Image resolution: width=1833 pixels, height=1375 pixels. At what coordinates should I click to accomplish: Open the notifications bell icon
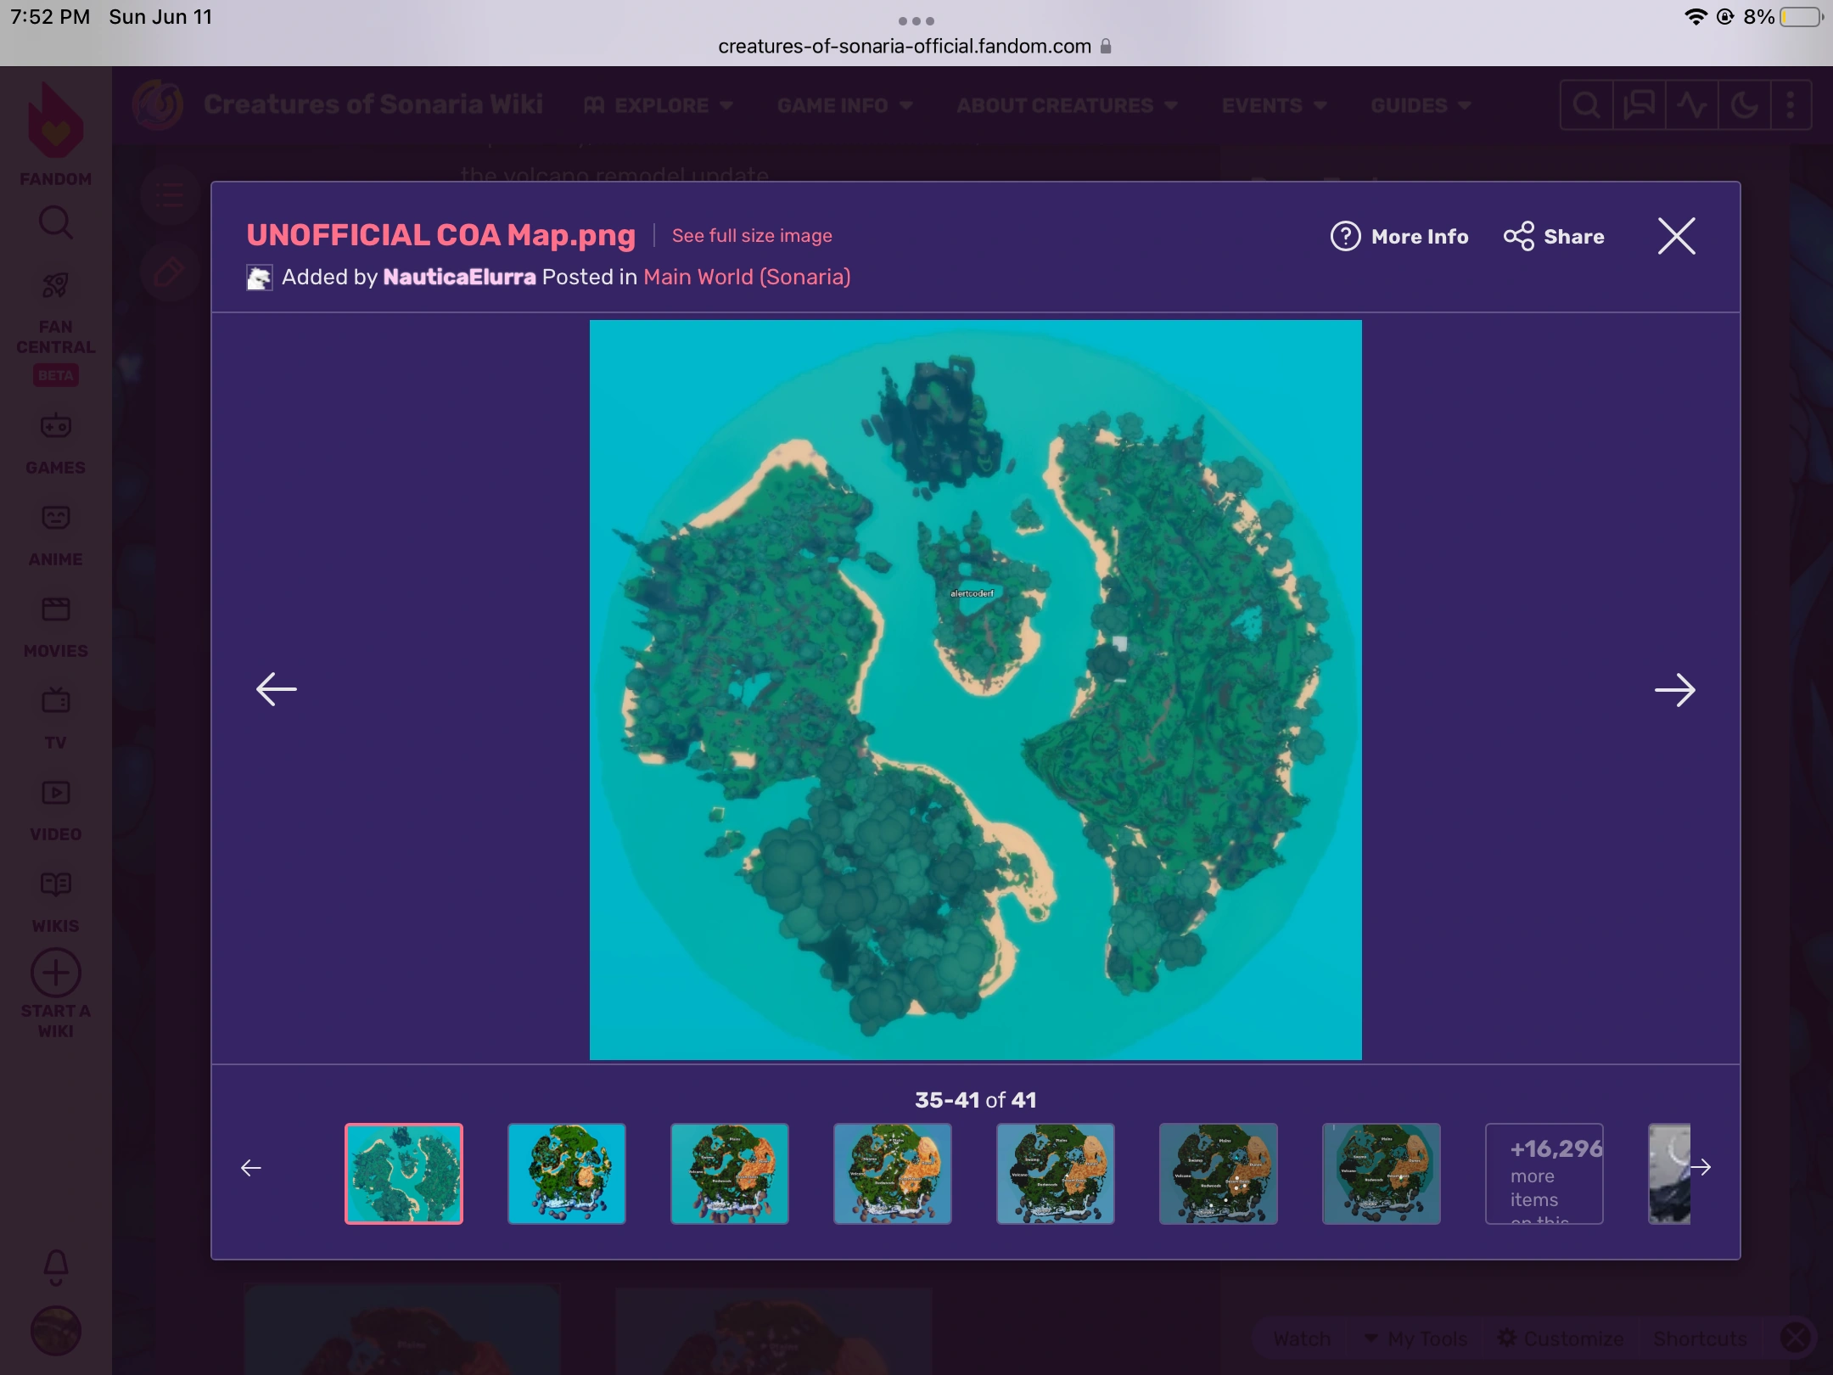coord(56,1266)
